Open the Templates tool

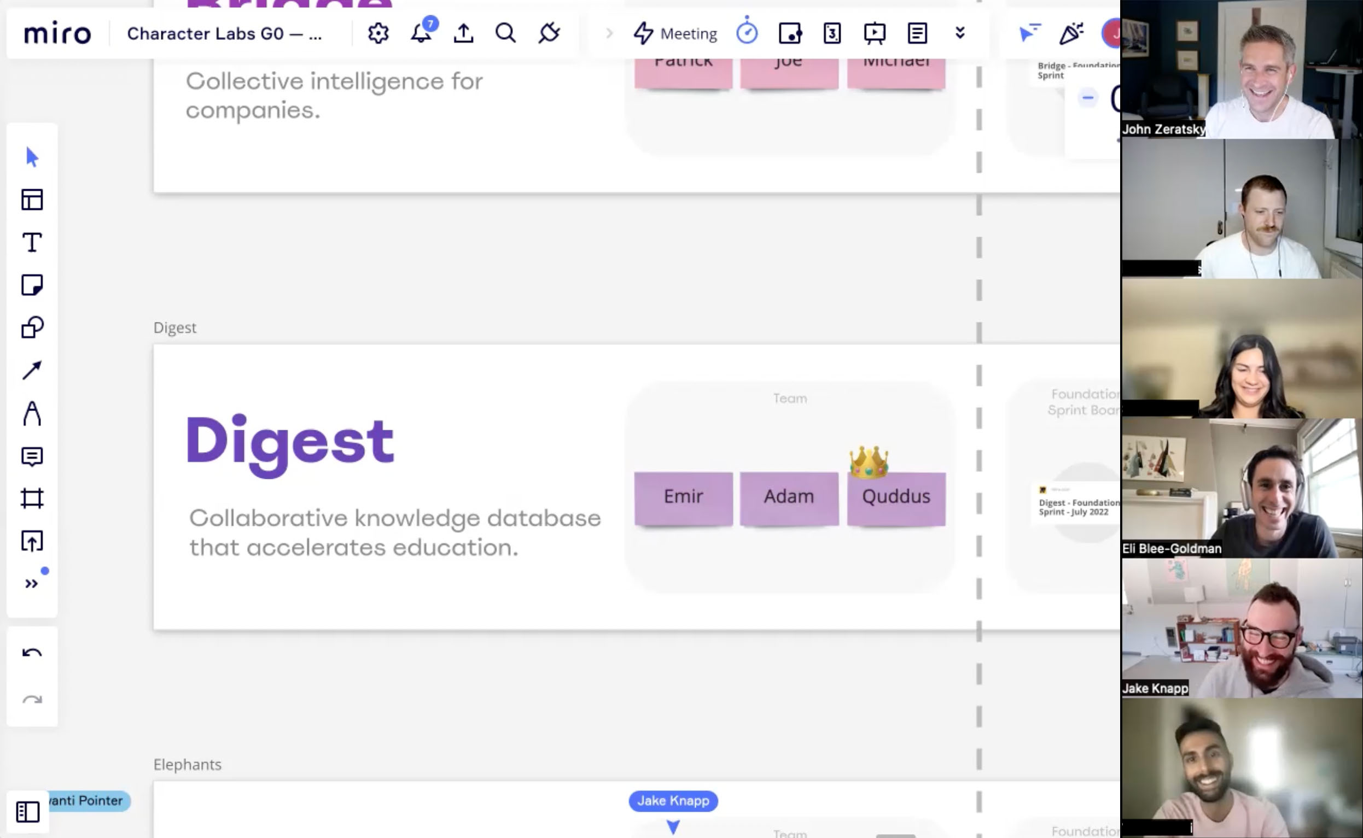click(32, 200)
